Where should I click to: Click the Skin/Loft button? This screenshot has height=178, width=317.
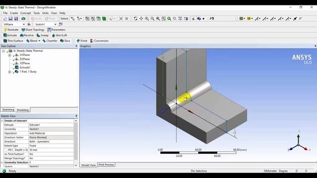[x=59, y=35]
